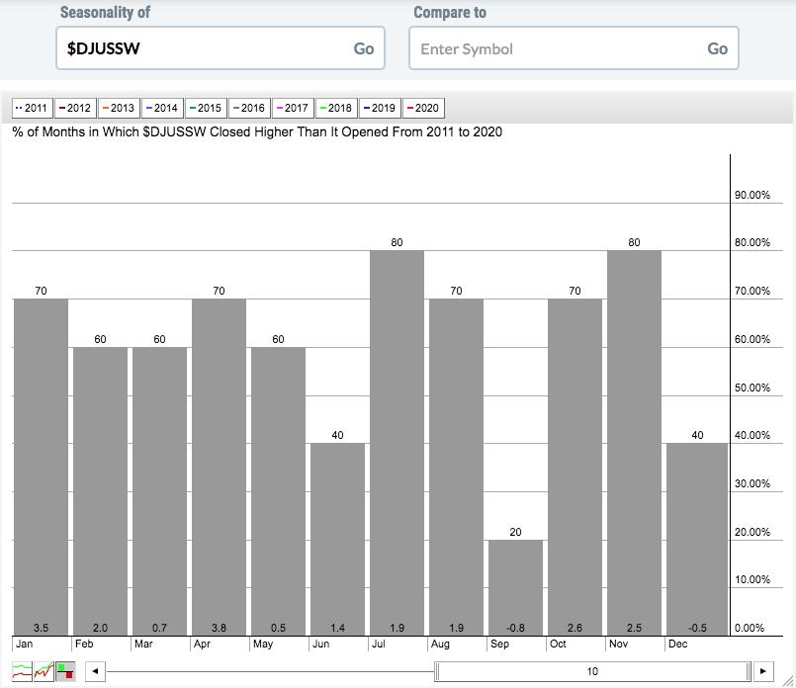Toggle the 2017 year legend
The width and height of the screenshot is (796, 688).
(292, 108)
